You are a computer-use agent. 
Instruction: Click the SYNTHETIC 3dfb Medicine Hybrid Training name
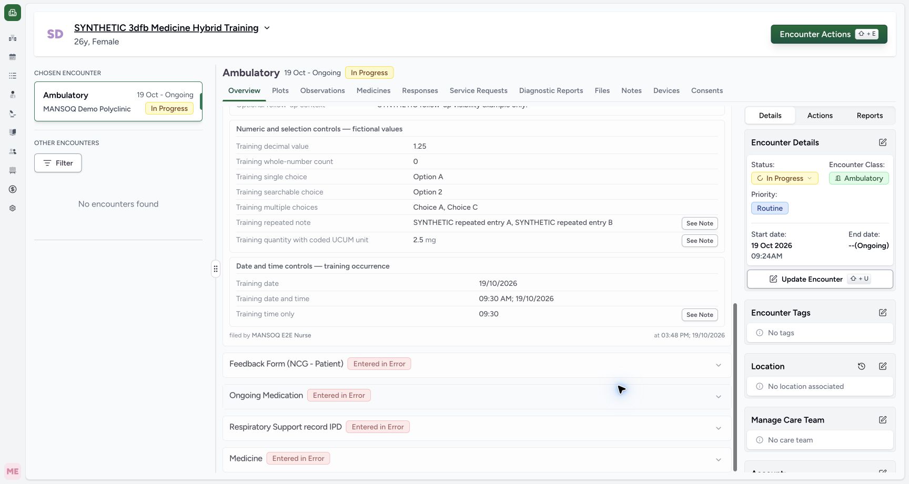click(x=166, y=28)
